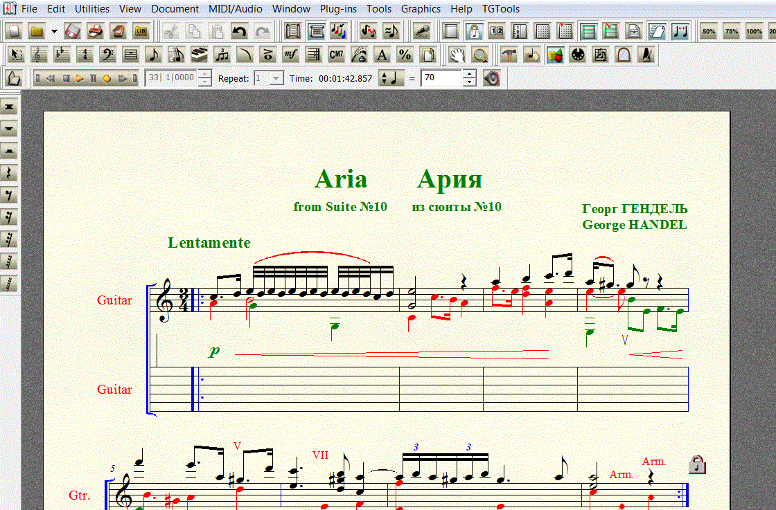The height and width of the screenshot is (510, 776).
Task: Select the Smart Shape slur tool
Action: (x=245, y=55)
